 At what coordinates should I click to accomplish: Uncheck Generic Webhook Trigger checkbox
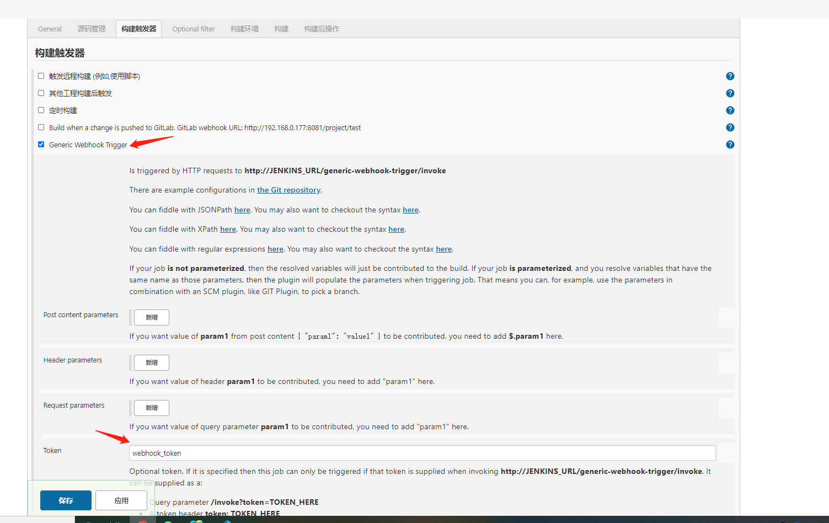41,144
